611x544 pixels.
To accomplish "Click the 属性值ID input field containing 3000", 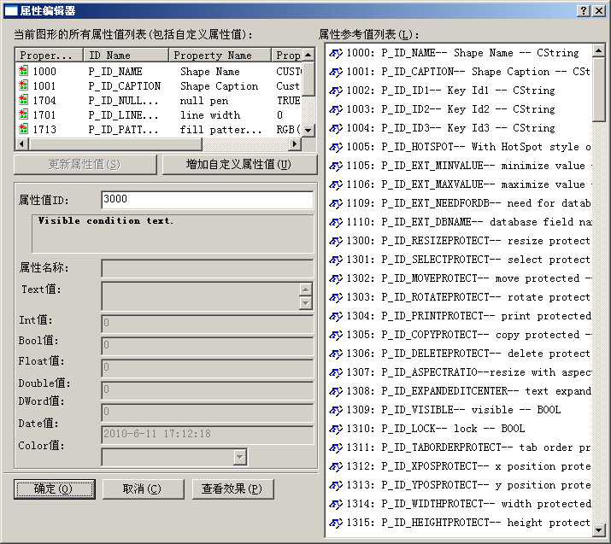I will click(206, 199).
